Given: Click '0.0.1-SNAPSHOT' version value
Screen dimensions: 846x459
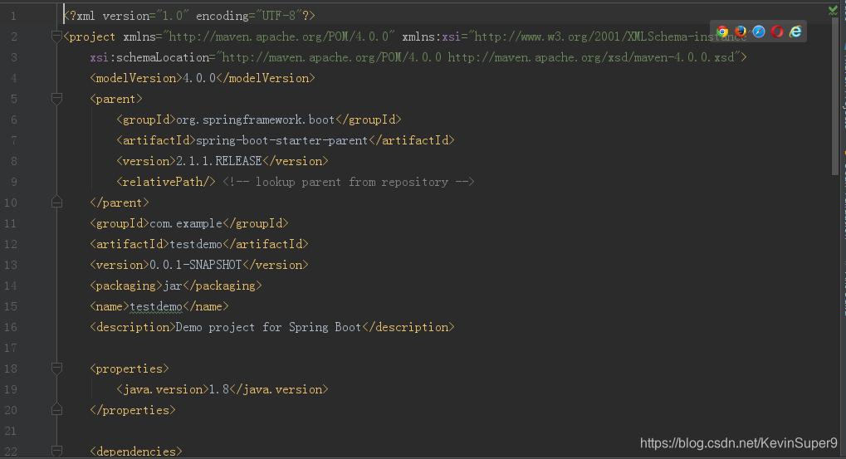Looking at the screenshot, I should [195, 265].
